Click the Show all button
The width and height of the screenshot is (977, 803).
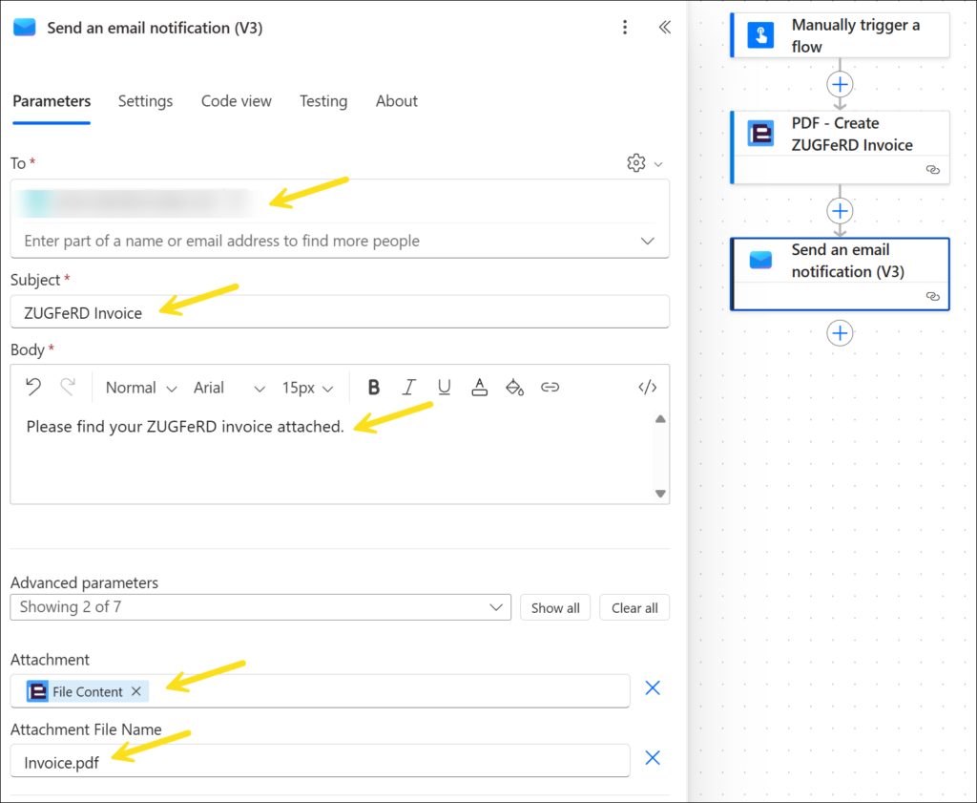pos(555,608)
